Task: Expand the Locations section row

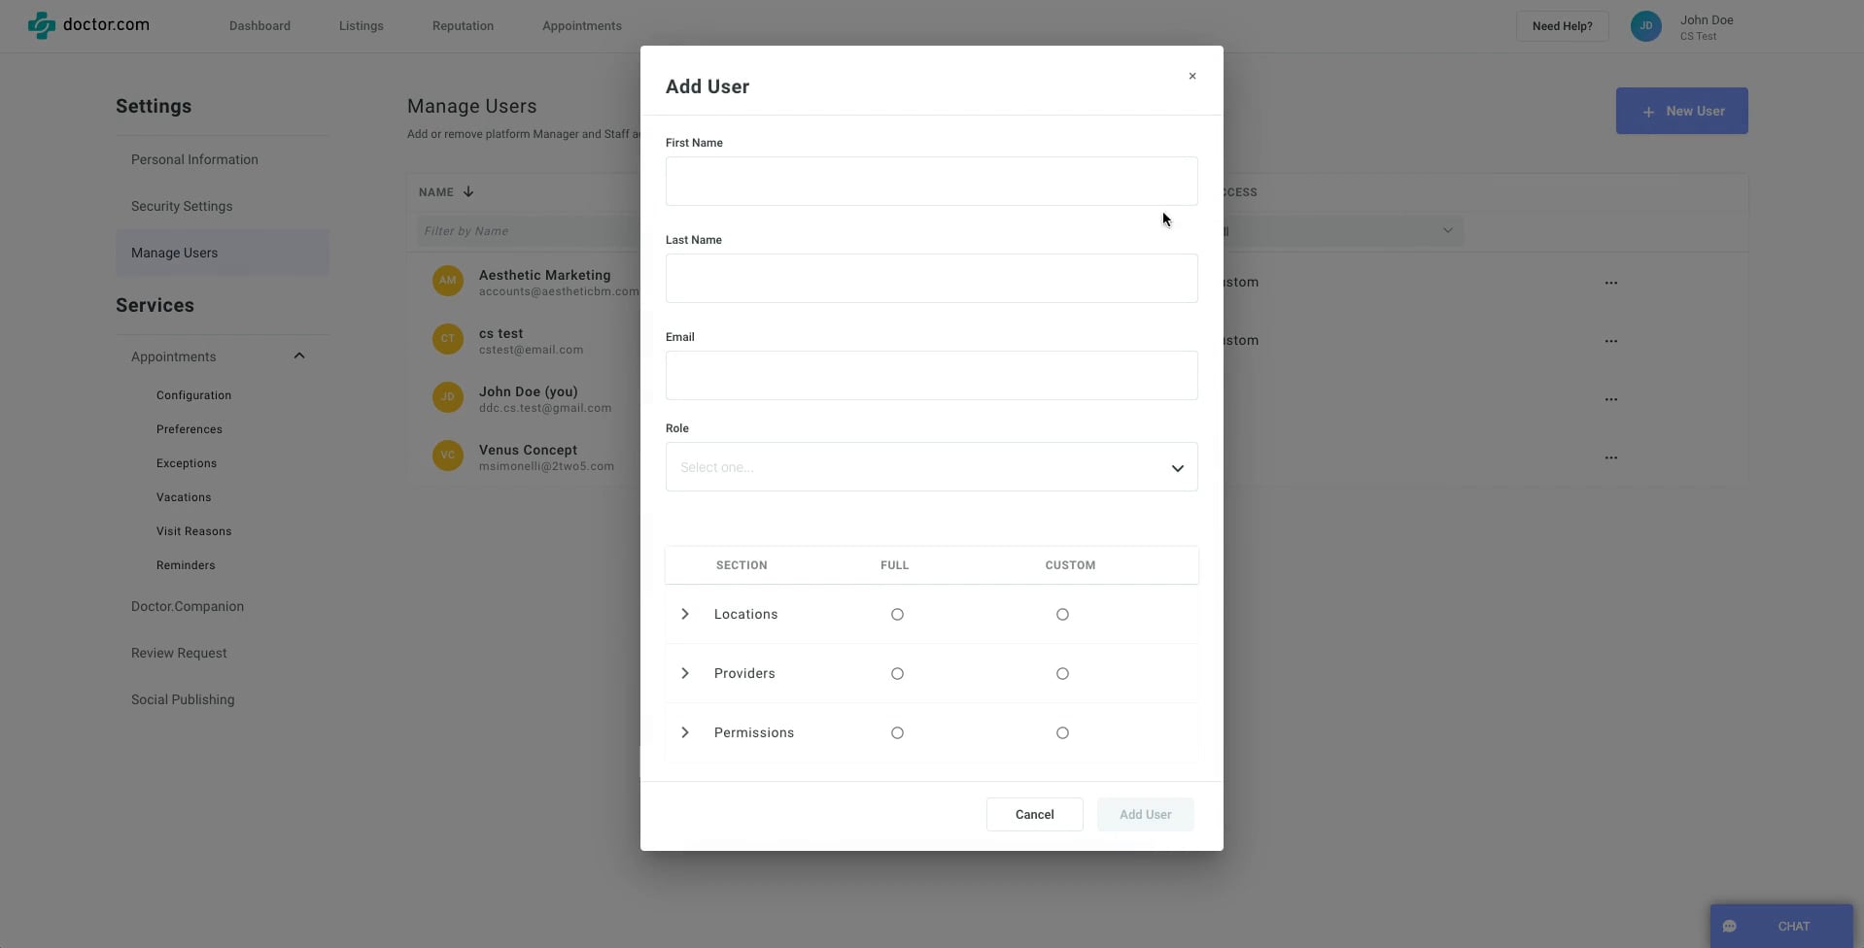Action: [685, 614]
